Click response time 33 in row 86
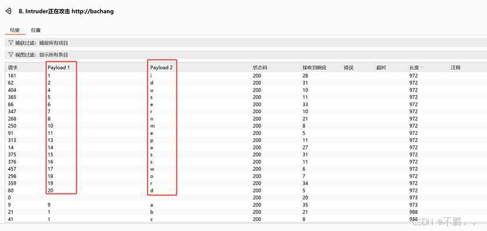 tap(305, 104)
